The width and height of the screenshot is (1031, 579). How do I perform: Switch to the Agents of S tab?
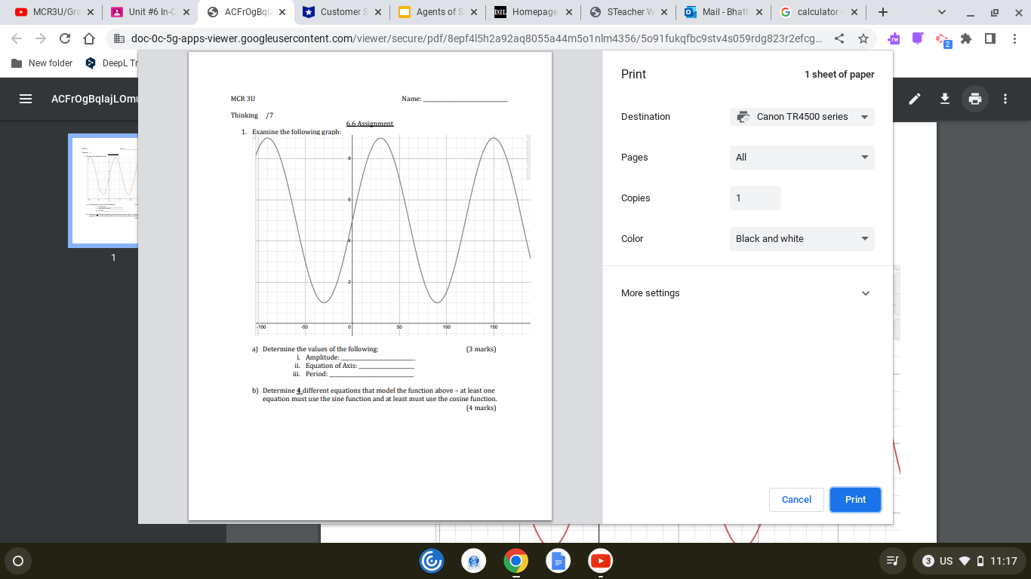[436, 12]
